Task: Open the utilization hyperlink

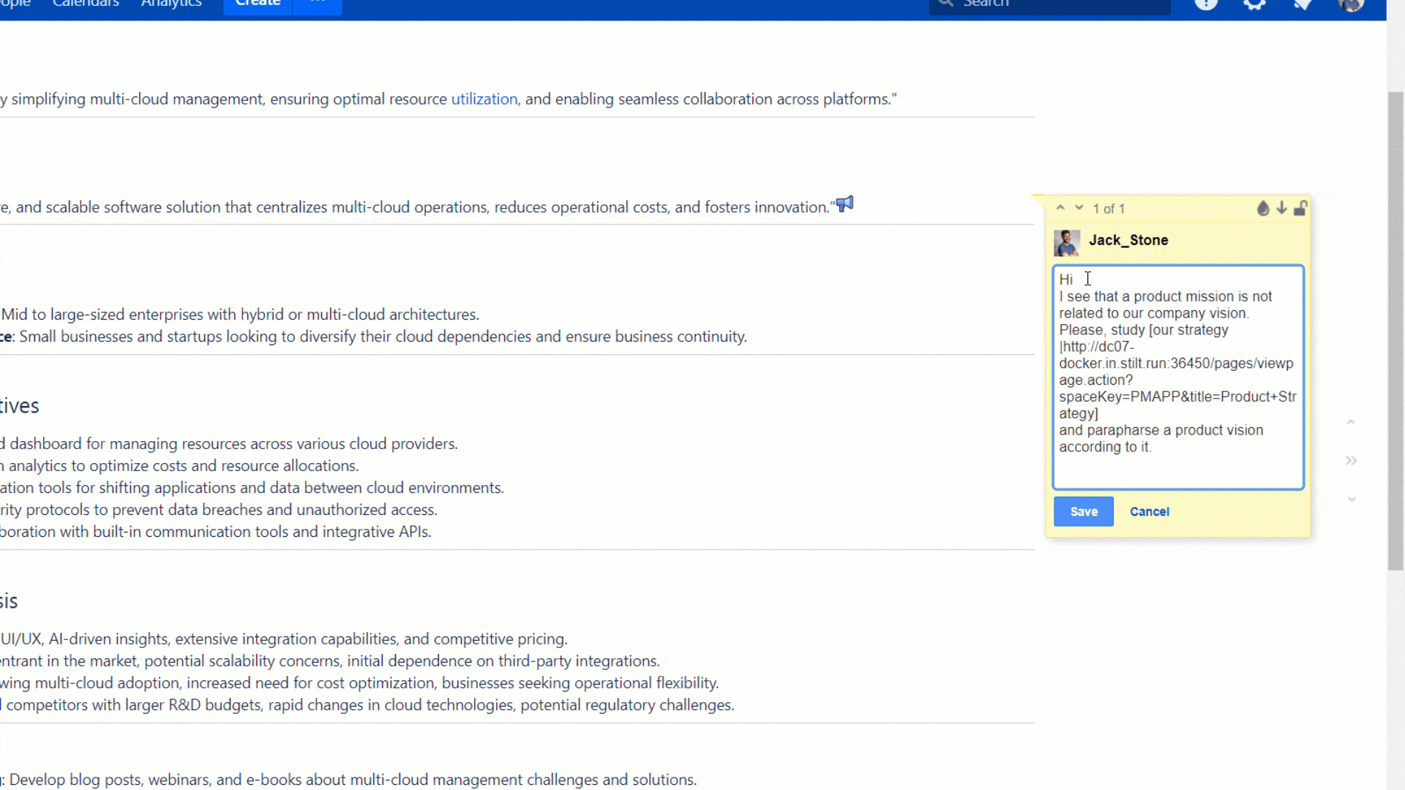Action: click(484, 99)
